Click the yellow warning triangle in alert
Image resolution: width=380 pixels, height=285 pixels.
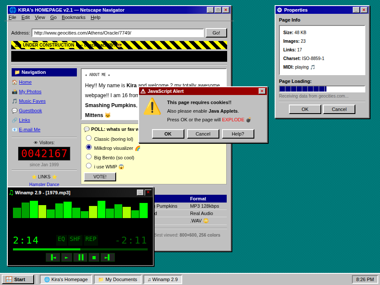pyautogui.click(x=152, y=107)
